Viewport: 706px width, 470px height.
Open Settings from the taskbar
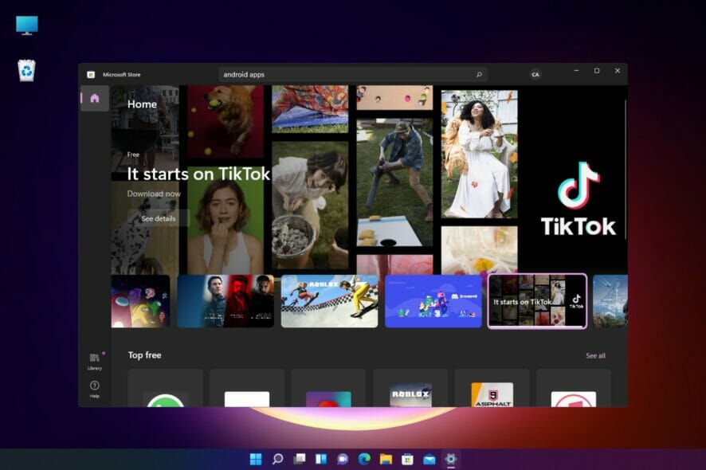click(x=451, y=459)
